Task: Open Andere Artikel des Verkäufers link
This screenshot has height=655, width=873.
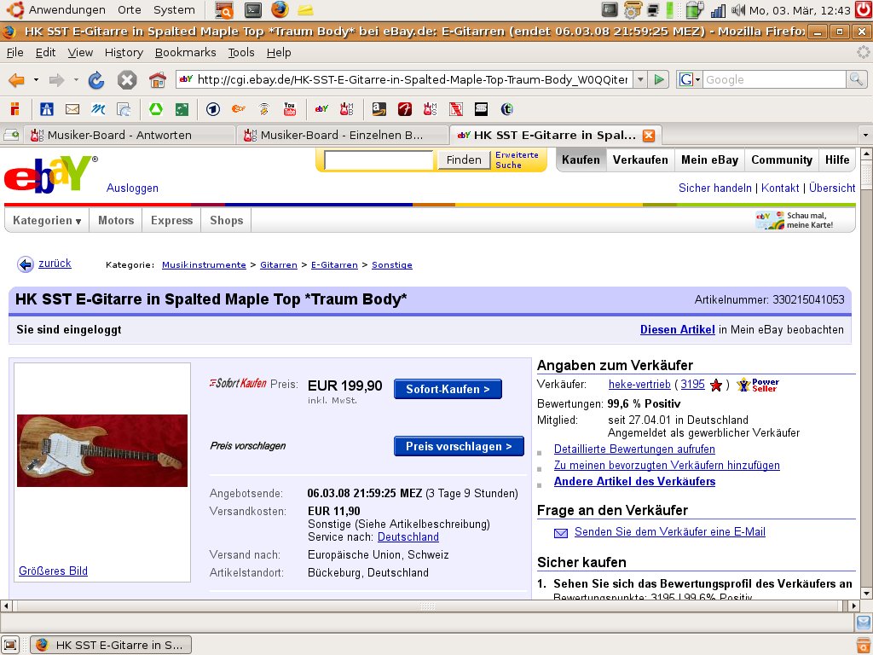Action: [634, 482]
